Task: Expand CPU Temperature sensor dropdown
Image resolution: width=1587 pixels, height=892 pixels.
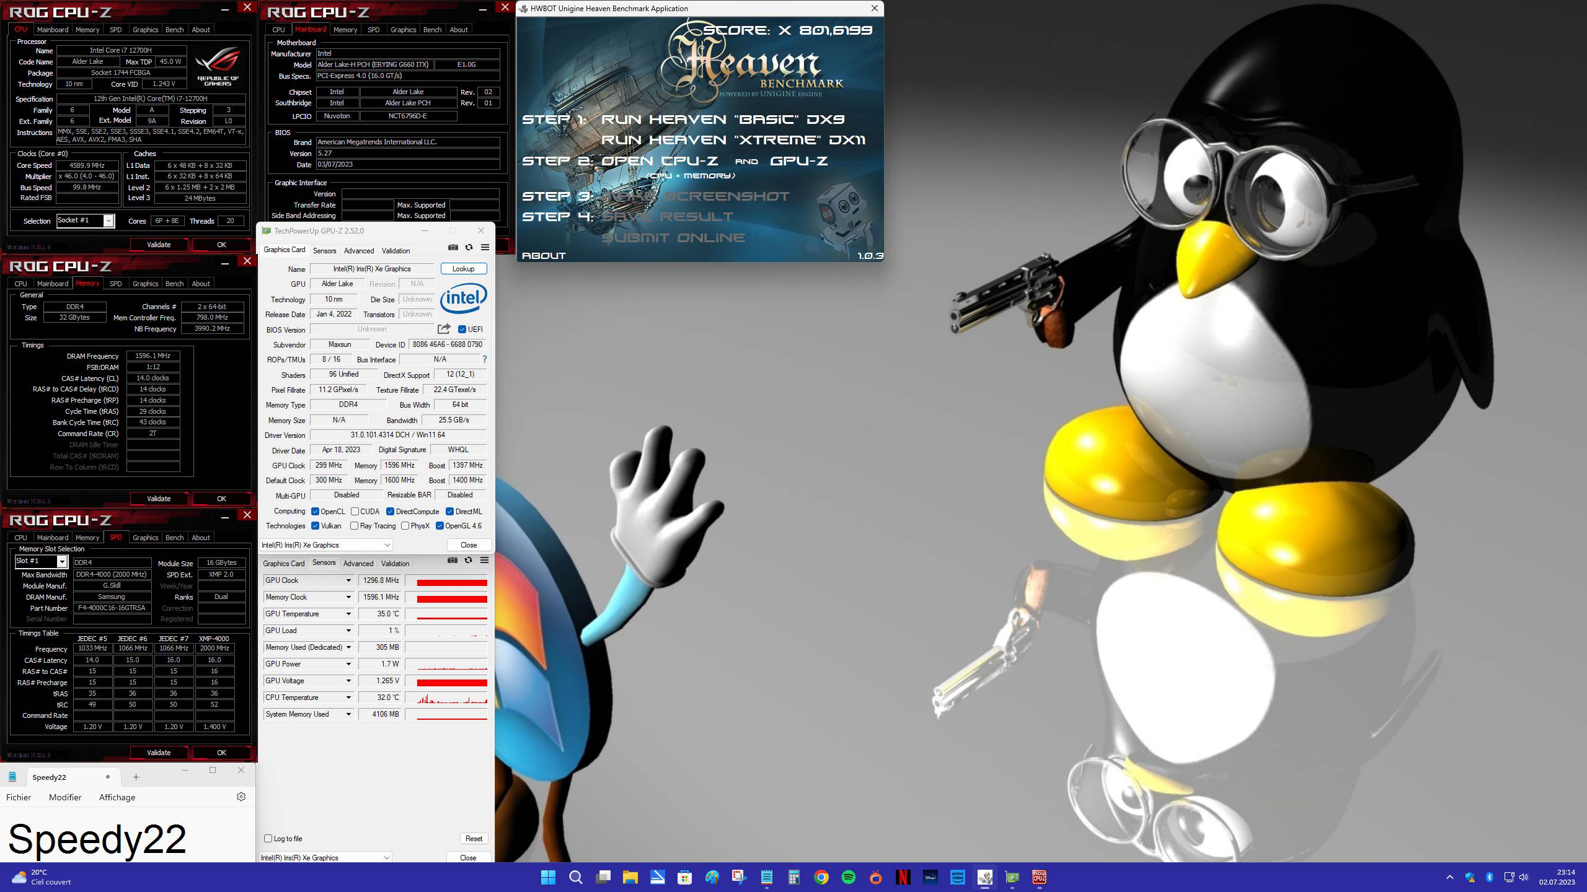Action: pos(348,697)
